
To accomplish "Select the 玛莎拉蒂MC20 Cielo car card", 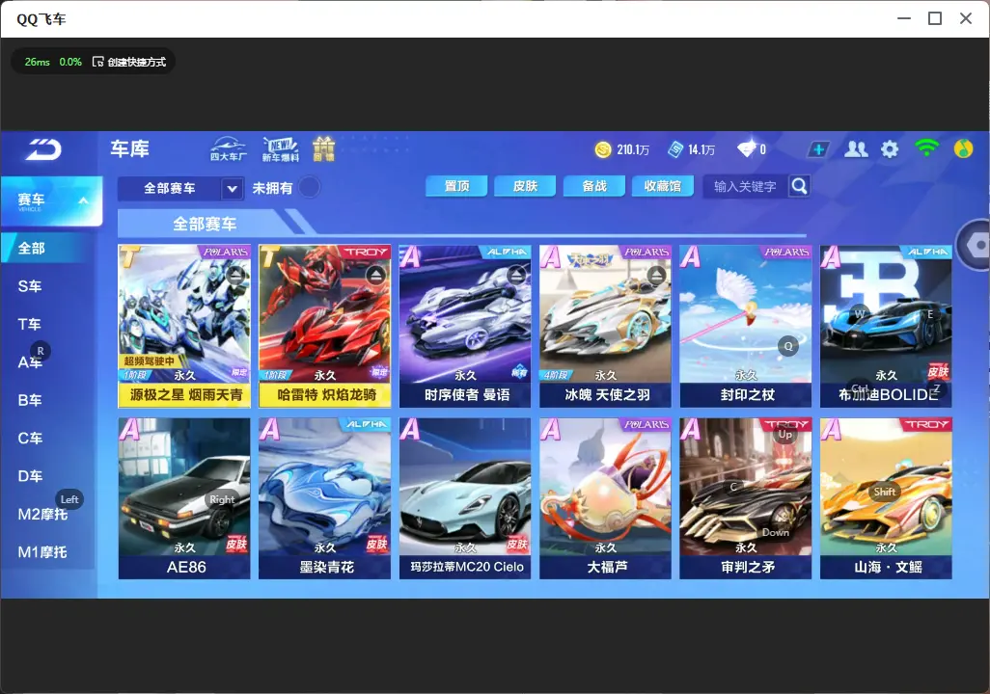I will 465,498.
